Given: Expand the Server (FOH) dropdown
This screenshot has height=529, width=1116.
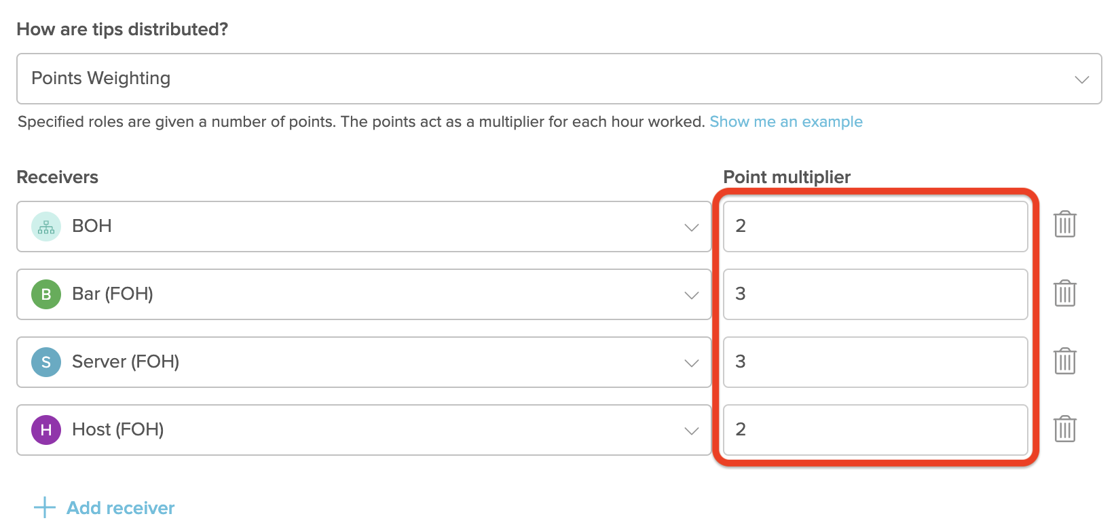Looking at the screenshot, I should (691, 362).
